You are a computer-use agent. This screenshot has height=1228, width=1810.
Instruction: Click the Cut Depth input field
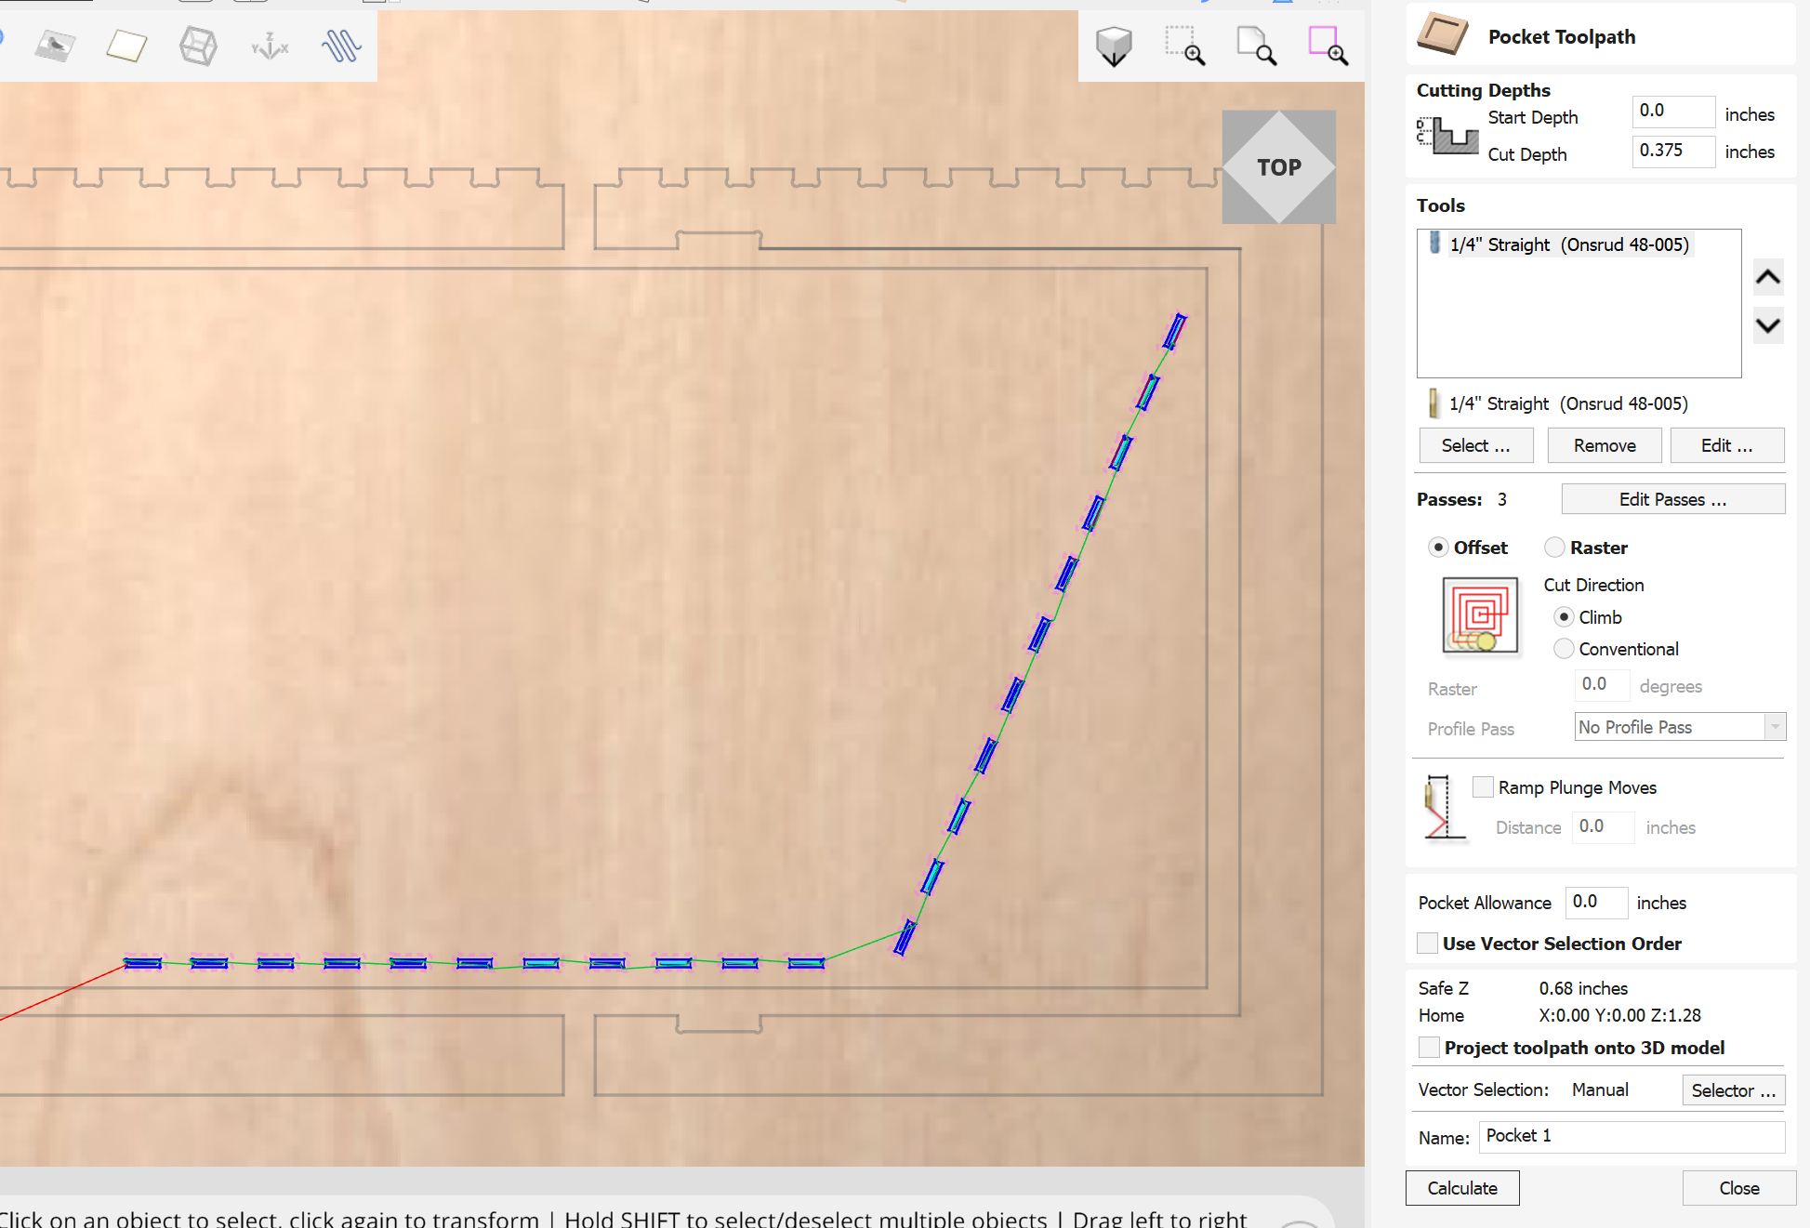pyautogui.click(x=1672, y=151)
